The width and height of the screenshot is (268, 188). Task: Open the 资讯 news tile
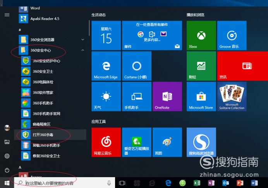(x=242, y=66)
